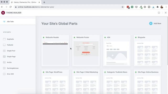Click the Archiv grid icon
Image resolution: width=168 pixels, height=94 pixels.
pos(4,62)
